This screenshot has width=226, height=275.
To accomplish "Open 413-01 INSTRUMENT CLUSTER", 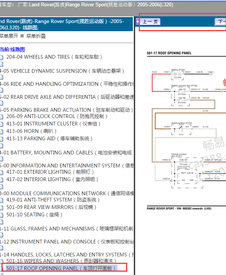I will coord(53,124).
